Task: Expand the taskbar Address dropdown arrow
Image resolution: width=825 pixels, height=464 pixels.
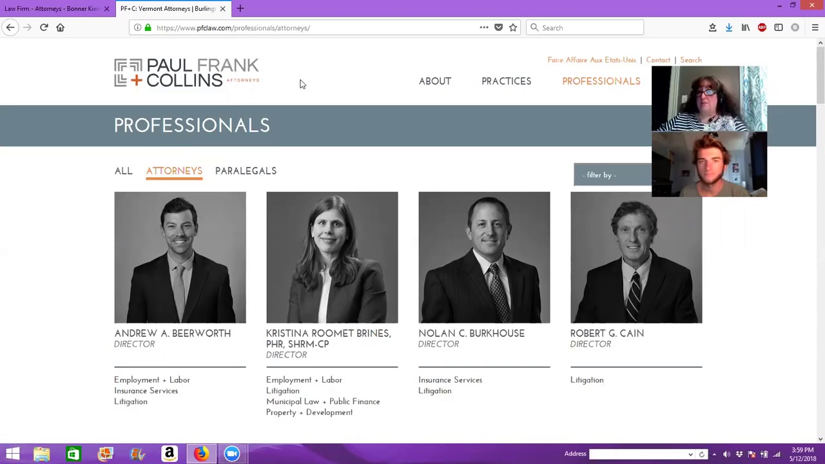Action: point(690,454)
